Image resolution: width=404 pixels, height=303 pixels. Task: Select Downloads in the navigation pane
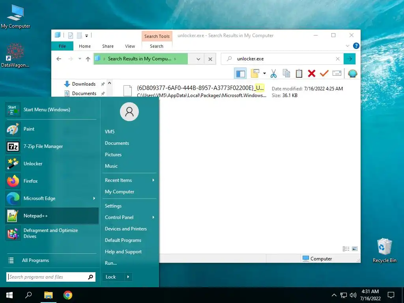pyautogui.click(x=84, y=84)
